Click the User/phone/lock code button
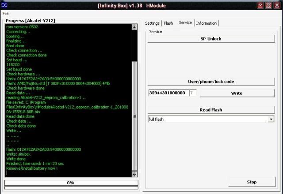The width and height of the screenshot is (283, 194). tap(211, 82)
